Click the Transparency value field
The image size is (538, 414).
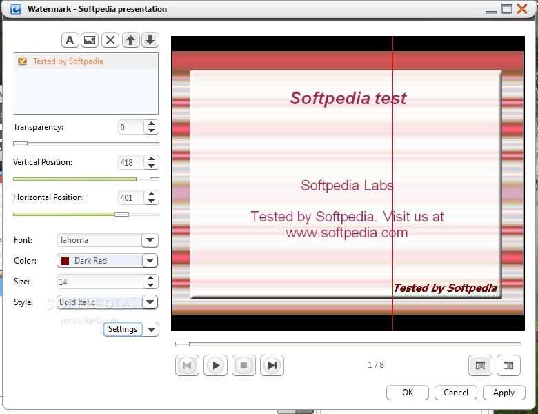[x=131, y=128]
